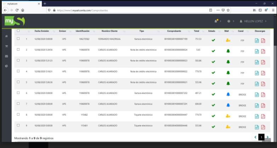Open the home icon in left sidebar

click(6, 36)
